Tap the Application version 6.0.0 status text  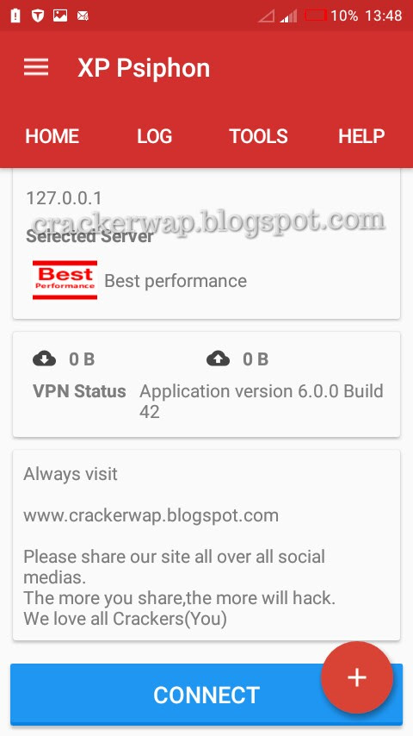[x=261, y=401]
